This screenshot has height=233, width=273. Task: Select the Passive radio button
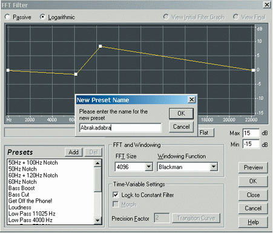[7, 17]
